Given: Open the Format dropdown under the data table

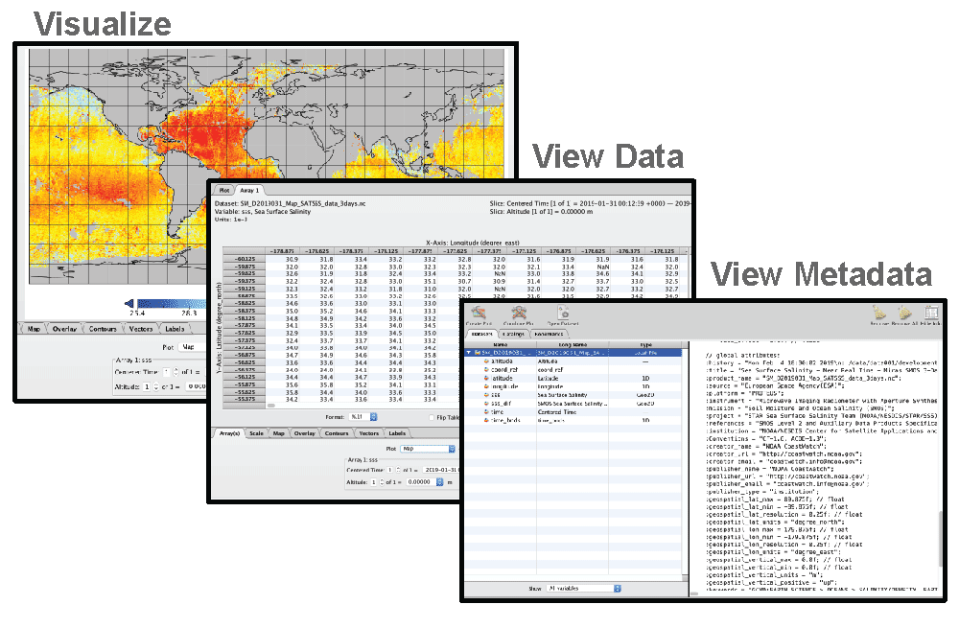Looking at the screenshot, I should [362, 417].
